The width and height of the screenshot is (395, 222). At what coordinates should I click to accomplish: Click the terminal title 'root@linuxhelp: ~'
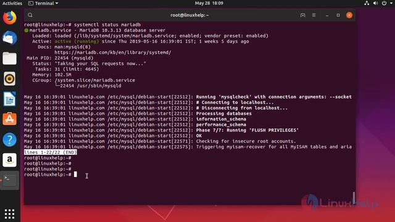[189, 15]
